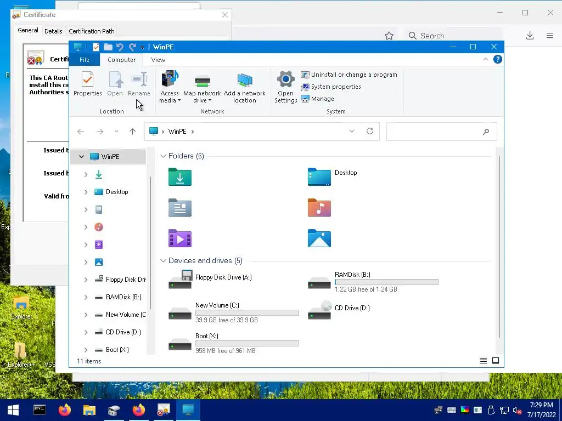
Task: Open Certification Path tab in Certificate window
Action: click(92, 31)
